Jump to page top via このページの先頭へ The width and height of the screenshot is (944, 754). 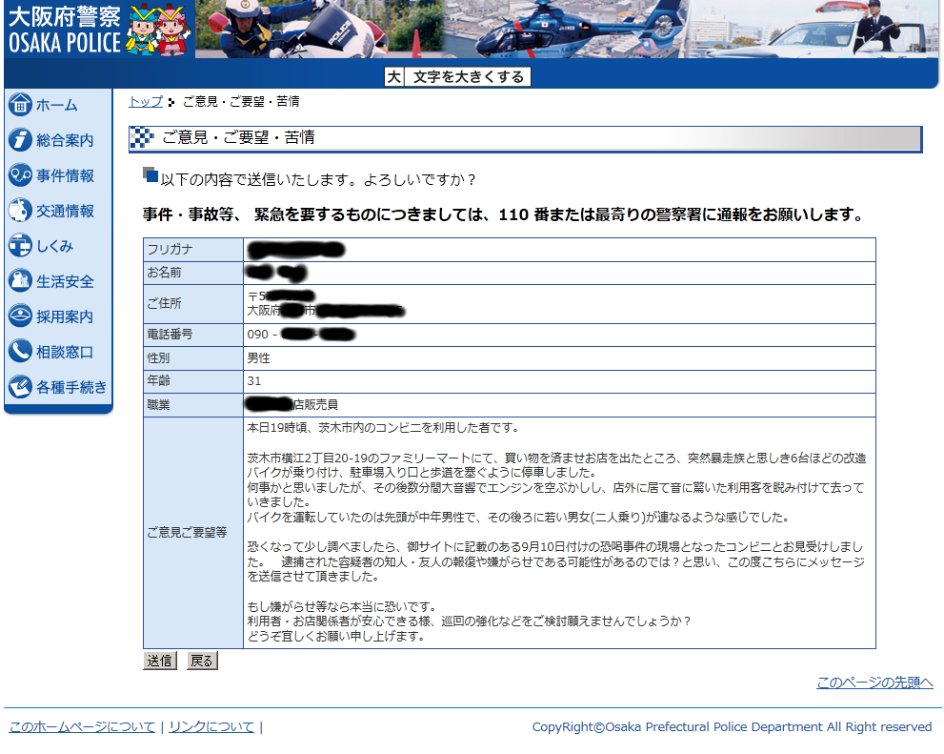click(874, 683)
